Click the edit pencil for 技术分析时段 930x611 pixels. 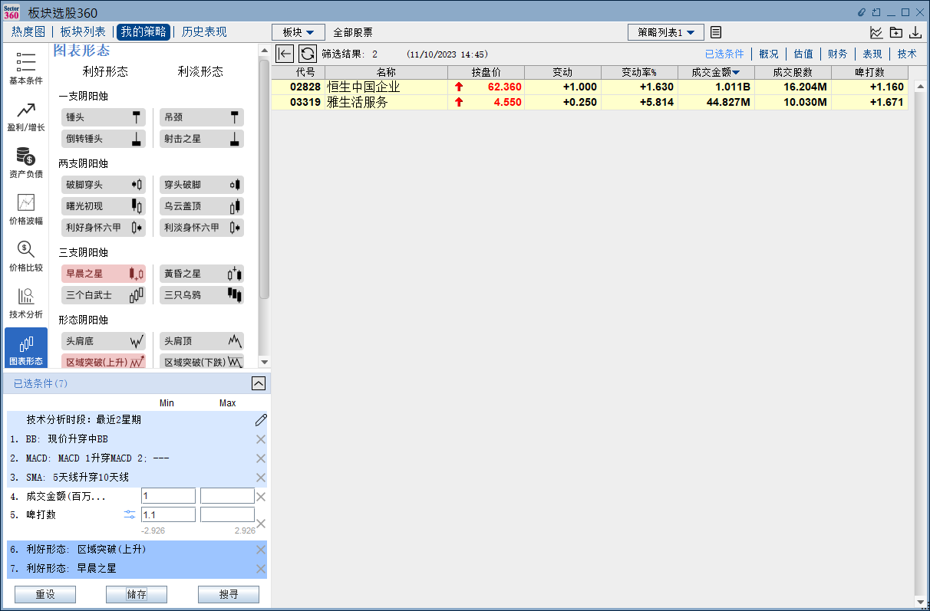(x=261, y=420)
